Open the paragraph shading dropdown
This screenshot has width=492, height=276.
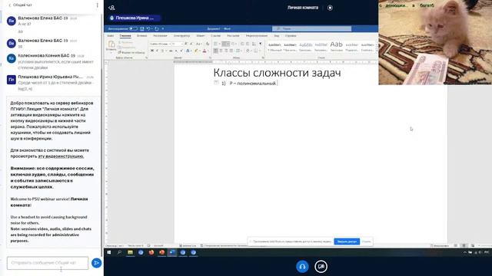[251, 51]
